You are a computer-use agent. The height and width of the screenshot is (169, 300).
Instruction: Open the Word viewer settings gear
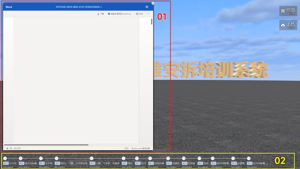click(147, 7)
